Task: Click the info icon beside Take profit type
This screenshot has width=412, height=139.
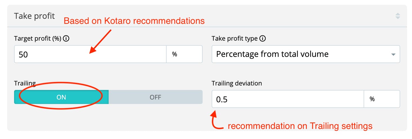Action: [263, 39]
